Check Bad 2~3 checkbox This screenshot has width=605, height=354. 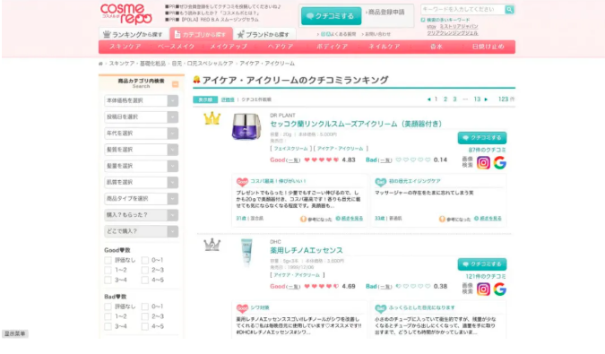[145, 316]
